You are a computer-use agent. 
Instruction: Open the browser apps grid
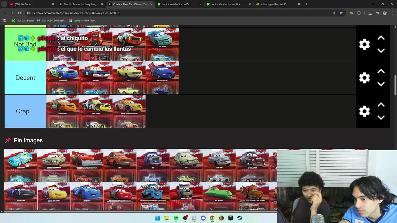[4, 21]
